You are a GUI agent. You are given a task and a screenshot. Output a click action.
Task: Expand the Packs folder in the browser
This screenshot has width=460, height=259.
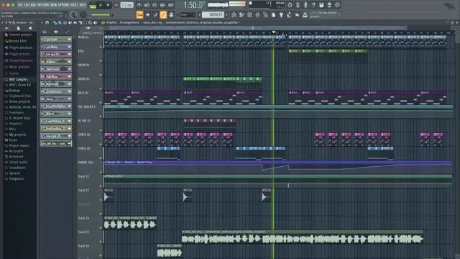10,140
